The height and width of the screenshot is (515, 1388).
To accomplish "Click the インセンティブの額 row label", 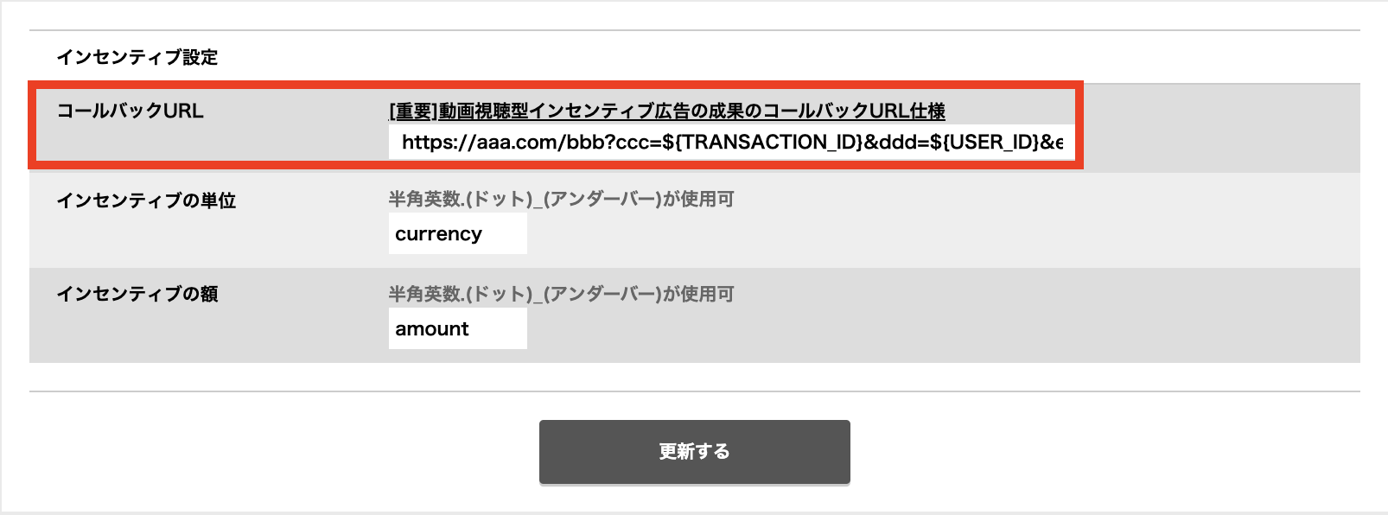I will coord(137,294).
